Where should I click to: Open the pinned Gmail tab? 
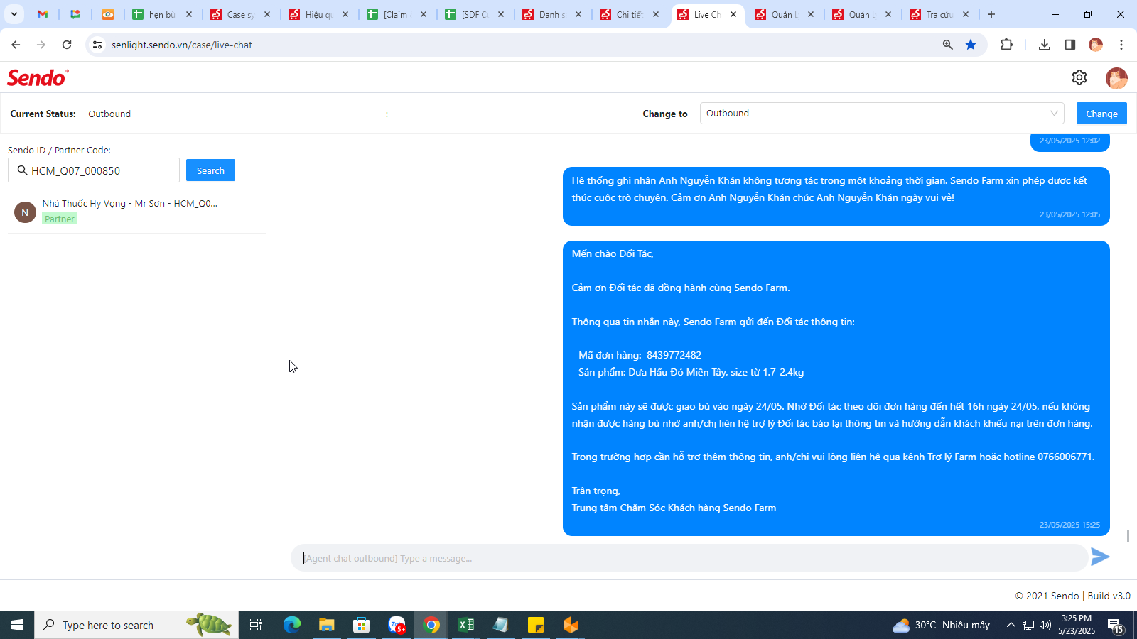[x=43, y=14]
